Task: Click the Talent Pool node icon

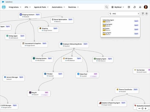Action: tap(78, 74)
